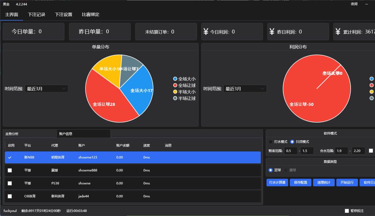Click the yen icon beside 昨日利润

pos(272,32)
